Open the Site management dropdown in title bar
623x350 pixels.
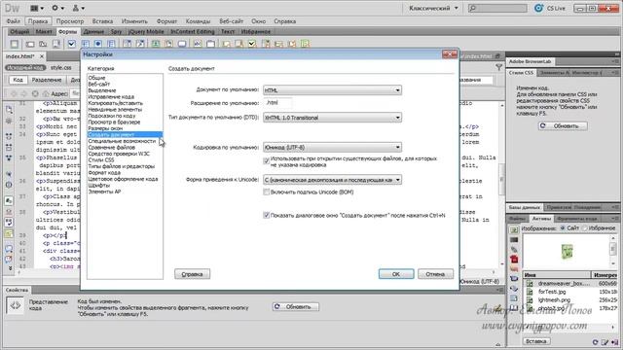78,8
